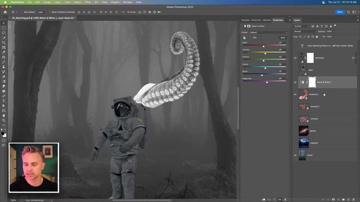This screenshot has height=202, width=360.
Task: Select the Eyedropper tool
Action: 4,52
